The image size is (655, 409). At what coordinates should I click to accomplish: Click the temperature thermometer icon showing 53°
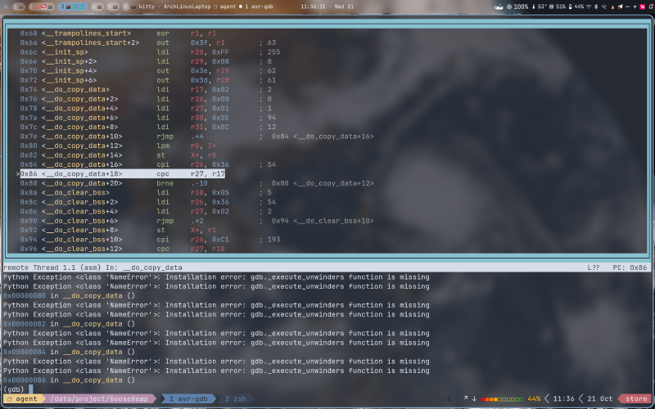click(x=534, y=7)
